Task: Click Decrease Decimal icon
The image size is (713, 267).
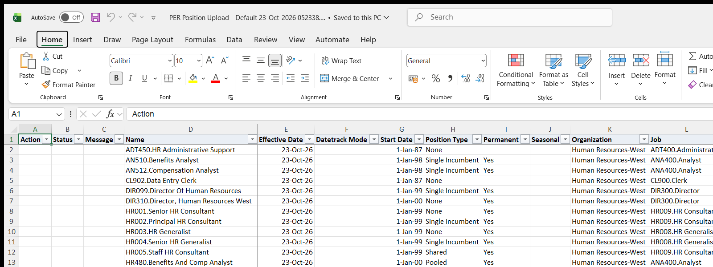Action: point(480,78)
